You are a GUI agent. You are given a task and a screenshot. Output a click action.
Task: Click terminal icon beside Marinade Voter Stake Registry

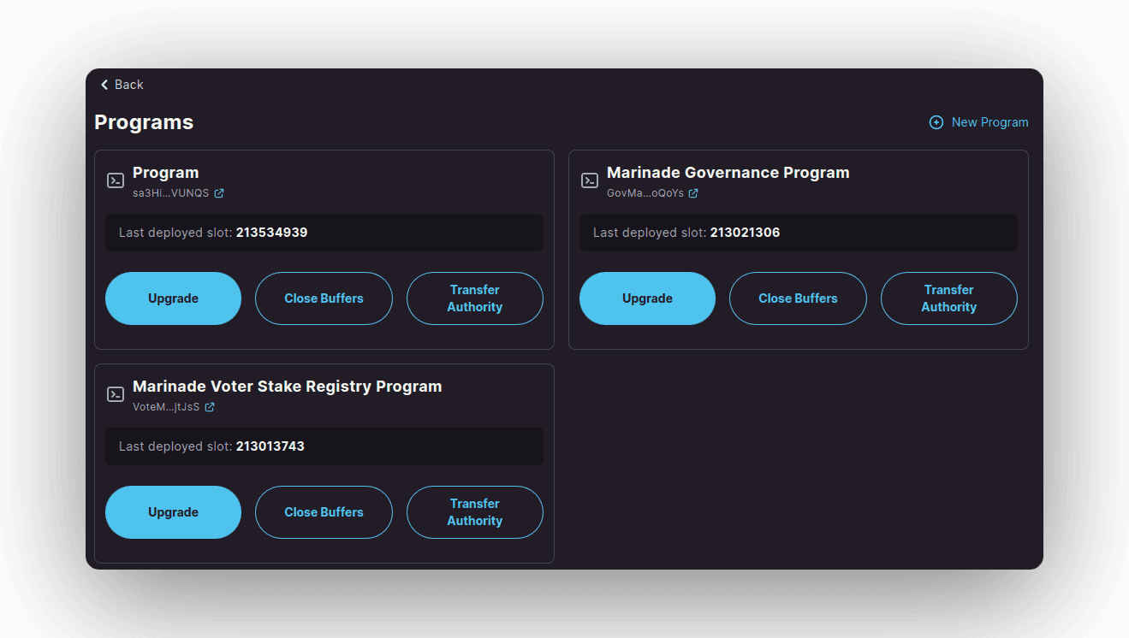tap(116, 394)
